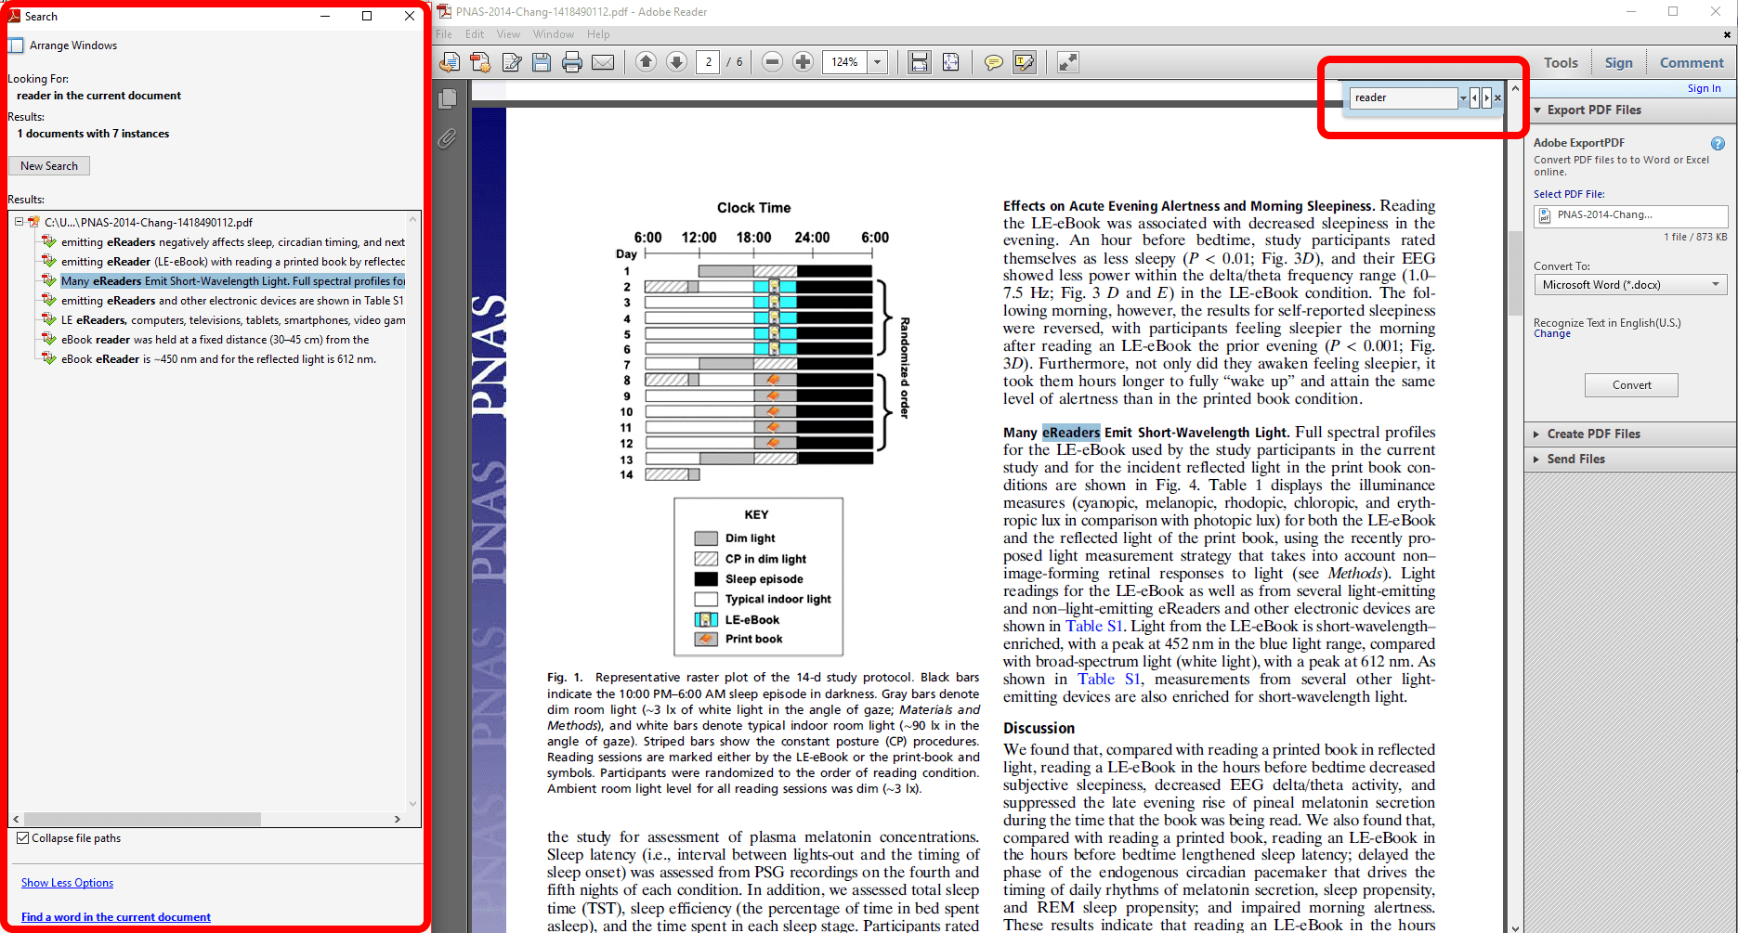Select the Highlight text tool icon
Viewport: 1738px width, 933px height.
1025,62
